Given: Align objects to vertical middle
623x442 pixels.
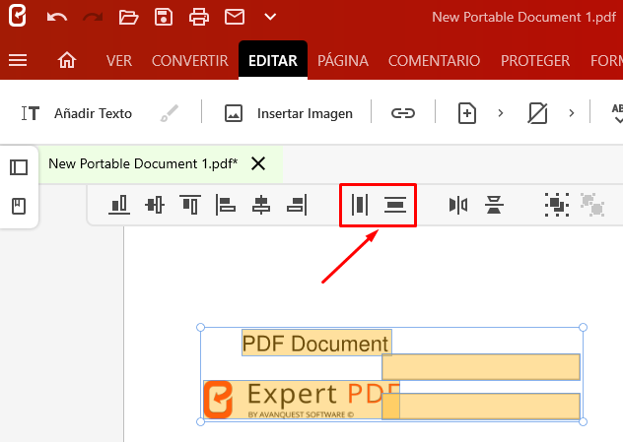Looking at the screenshot, I should tap(155, 205).
